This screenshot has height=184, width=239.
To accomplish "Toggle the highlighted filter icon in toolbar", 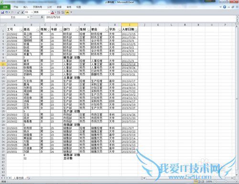I will (x=67, y=12).
